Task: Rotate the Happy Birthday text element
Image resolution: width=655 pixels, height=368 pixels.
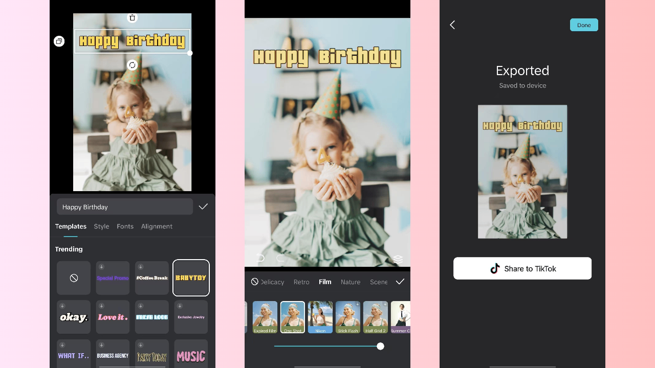Action: tap(132, 65)
